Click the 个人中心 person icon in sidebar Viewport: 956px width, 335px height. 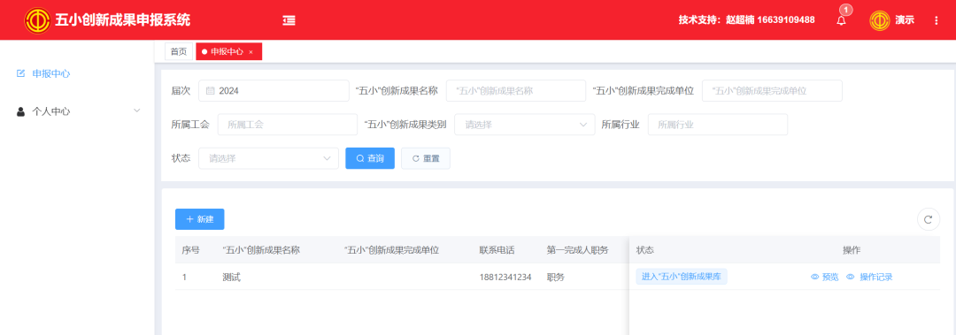pos(20,111)
